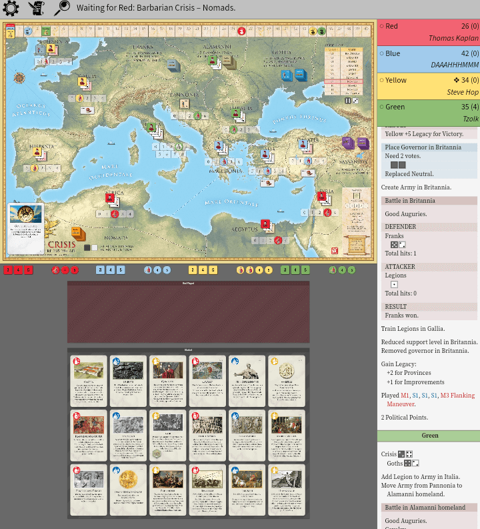Click the M1 card link in log

[x=405, y=396]
